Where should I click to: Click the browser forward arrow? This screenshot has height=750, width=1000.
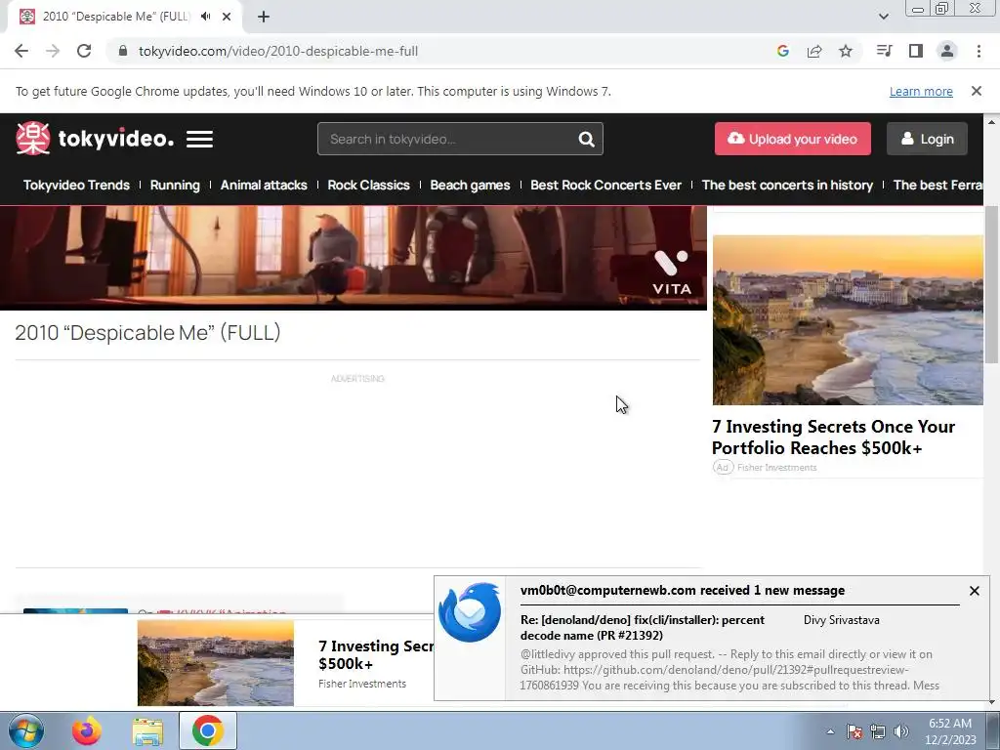pos(53,51)
